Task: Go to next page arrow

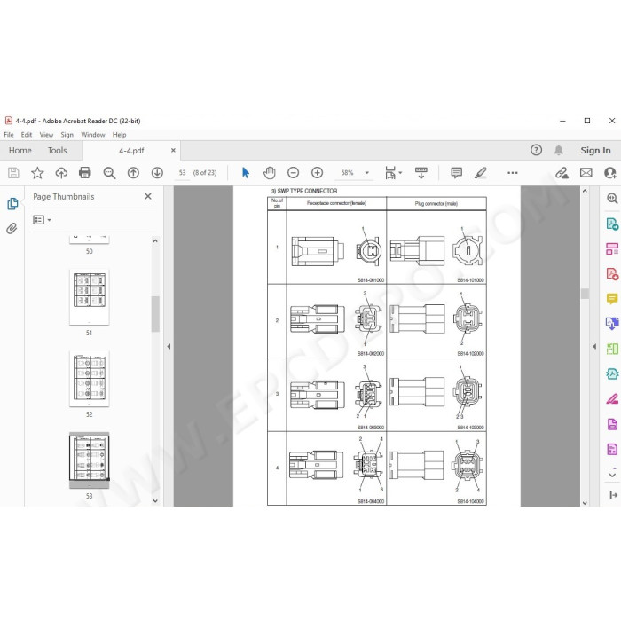Action: [x=157, y=173]
